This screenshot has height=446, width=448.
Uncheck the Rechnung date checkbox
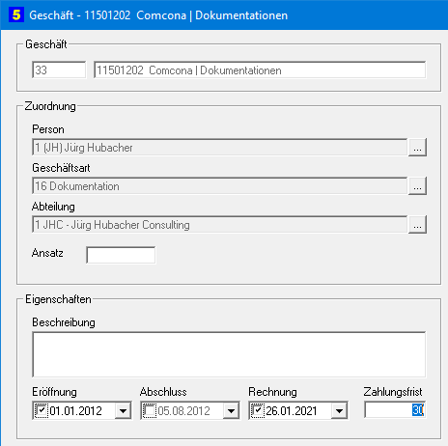pyautogui.click(x=258, y=410)
